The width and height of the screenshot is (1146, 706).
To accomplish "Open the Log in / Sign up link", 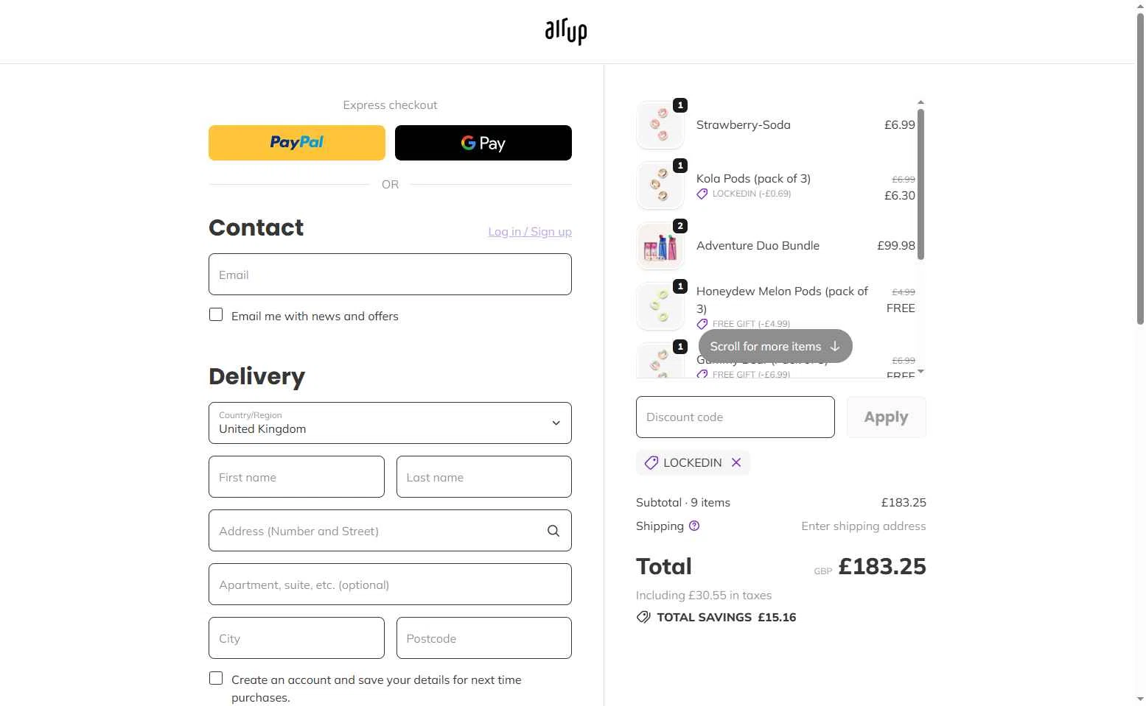I will (530, 232).
